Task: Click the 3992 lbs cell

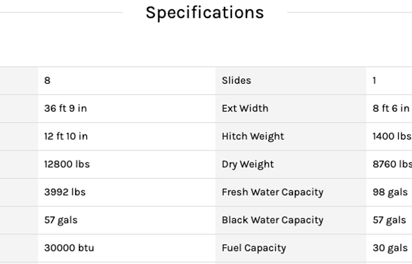Action: pos(65,192)
